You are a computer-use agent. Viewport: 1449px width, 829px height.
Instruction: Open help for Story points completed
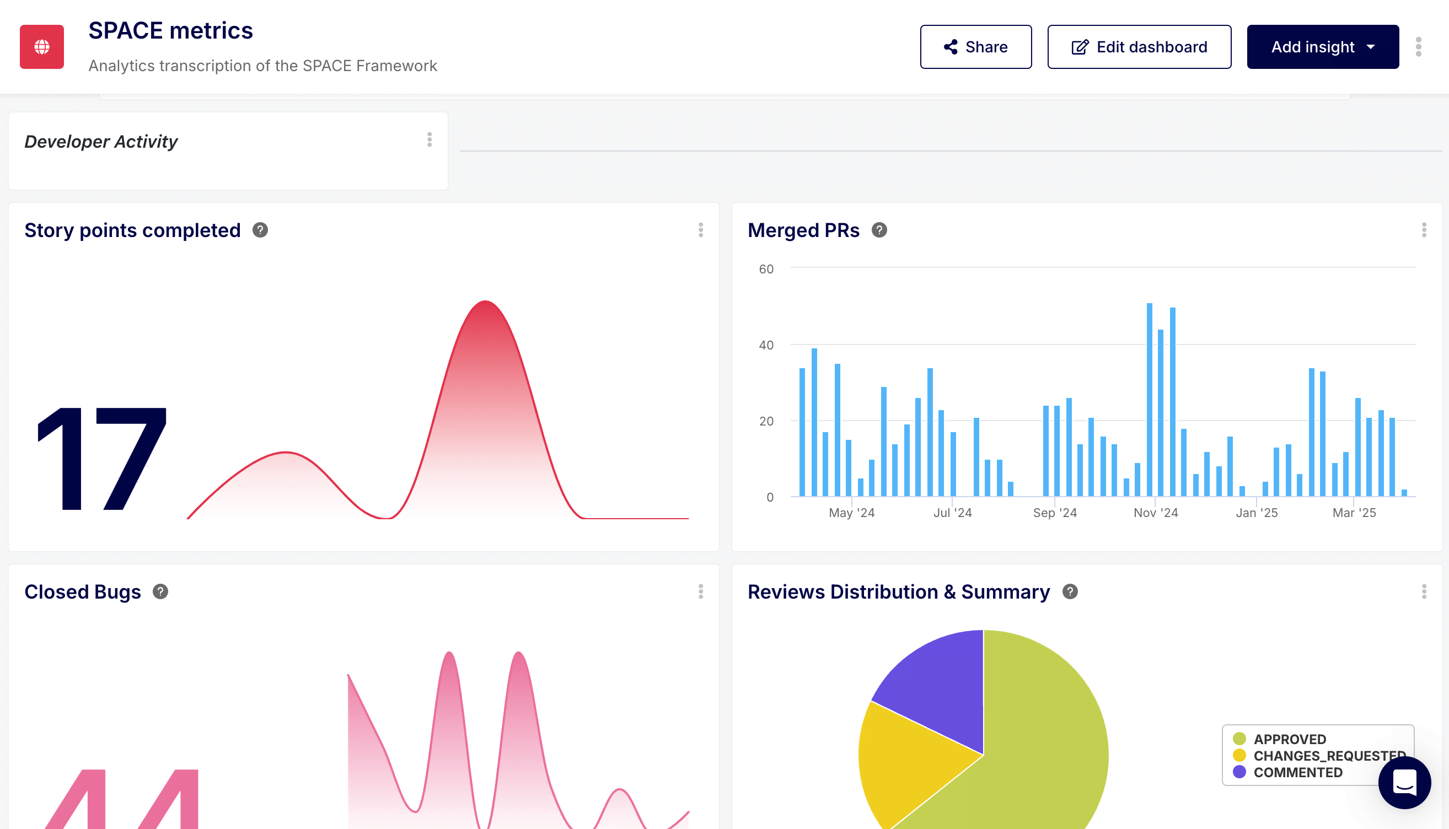pyautogui.click(x=261, y=230)
